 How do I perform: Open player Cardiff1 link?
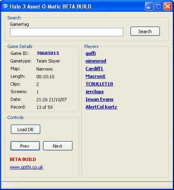pyautogui.click(x=94, y=69)
